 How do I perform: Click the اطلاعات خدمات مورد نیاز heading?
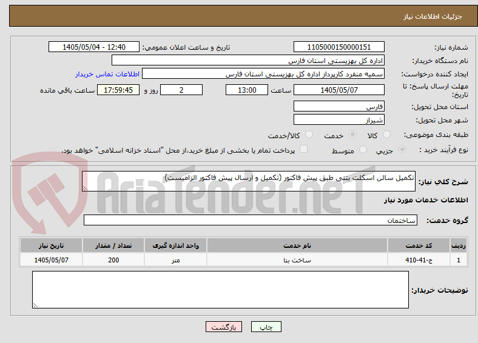[x=426, y=200]
